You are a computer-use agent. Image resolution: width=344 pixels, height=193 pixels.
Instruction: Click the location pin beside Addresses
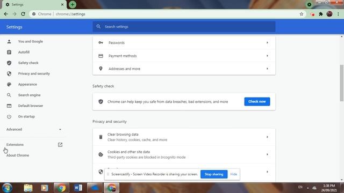tap(101, 69)
